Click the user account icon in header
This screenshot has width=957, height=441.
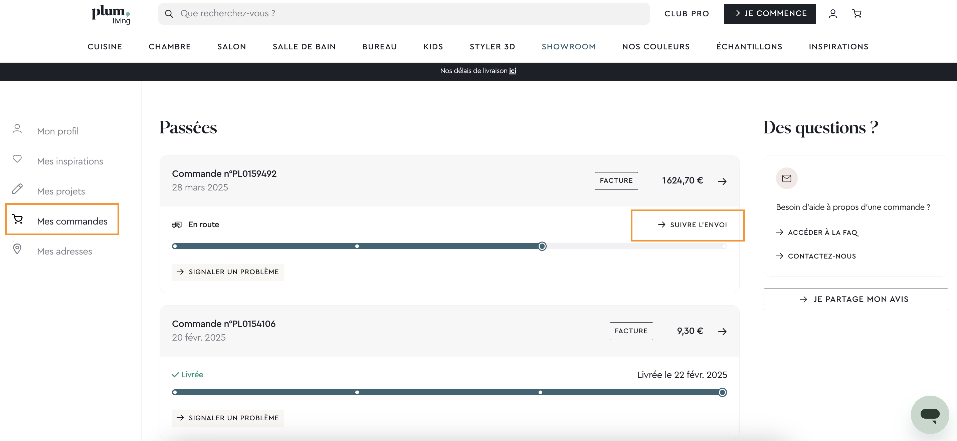pos(832,14)
